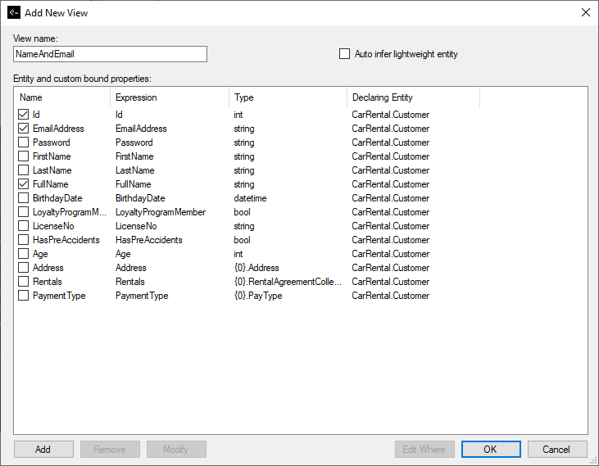
Task: Click CarRental.Customer in the Age row
Action: pyautogui.click(x=390, y=254)
